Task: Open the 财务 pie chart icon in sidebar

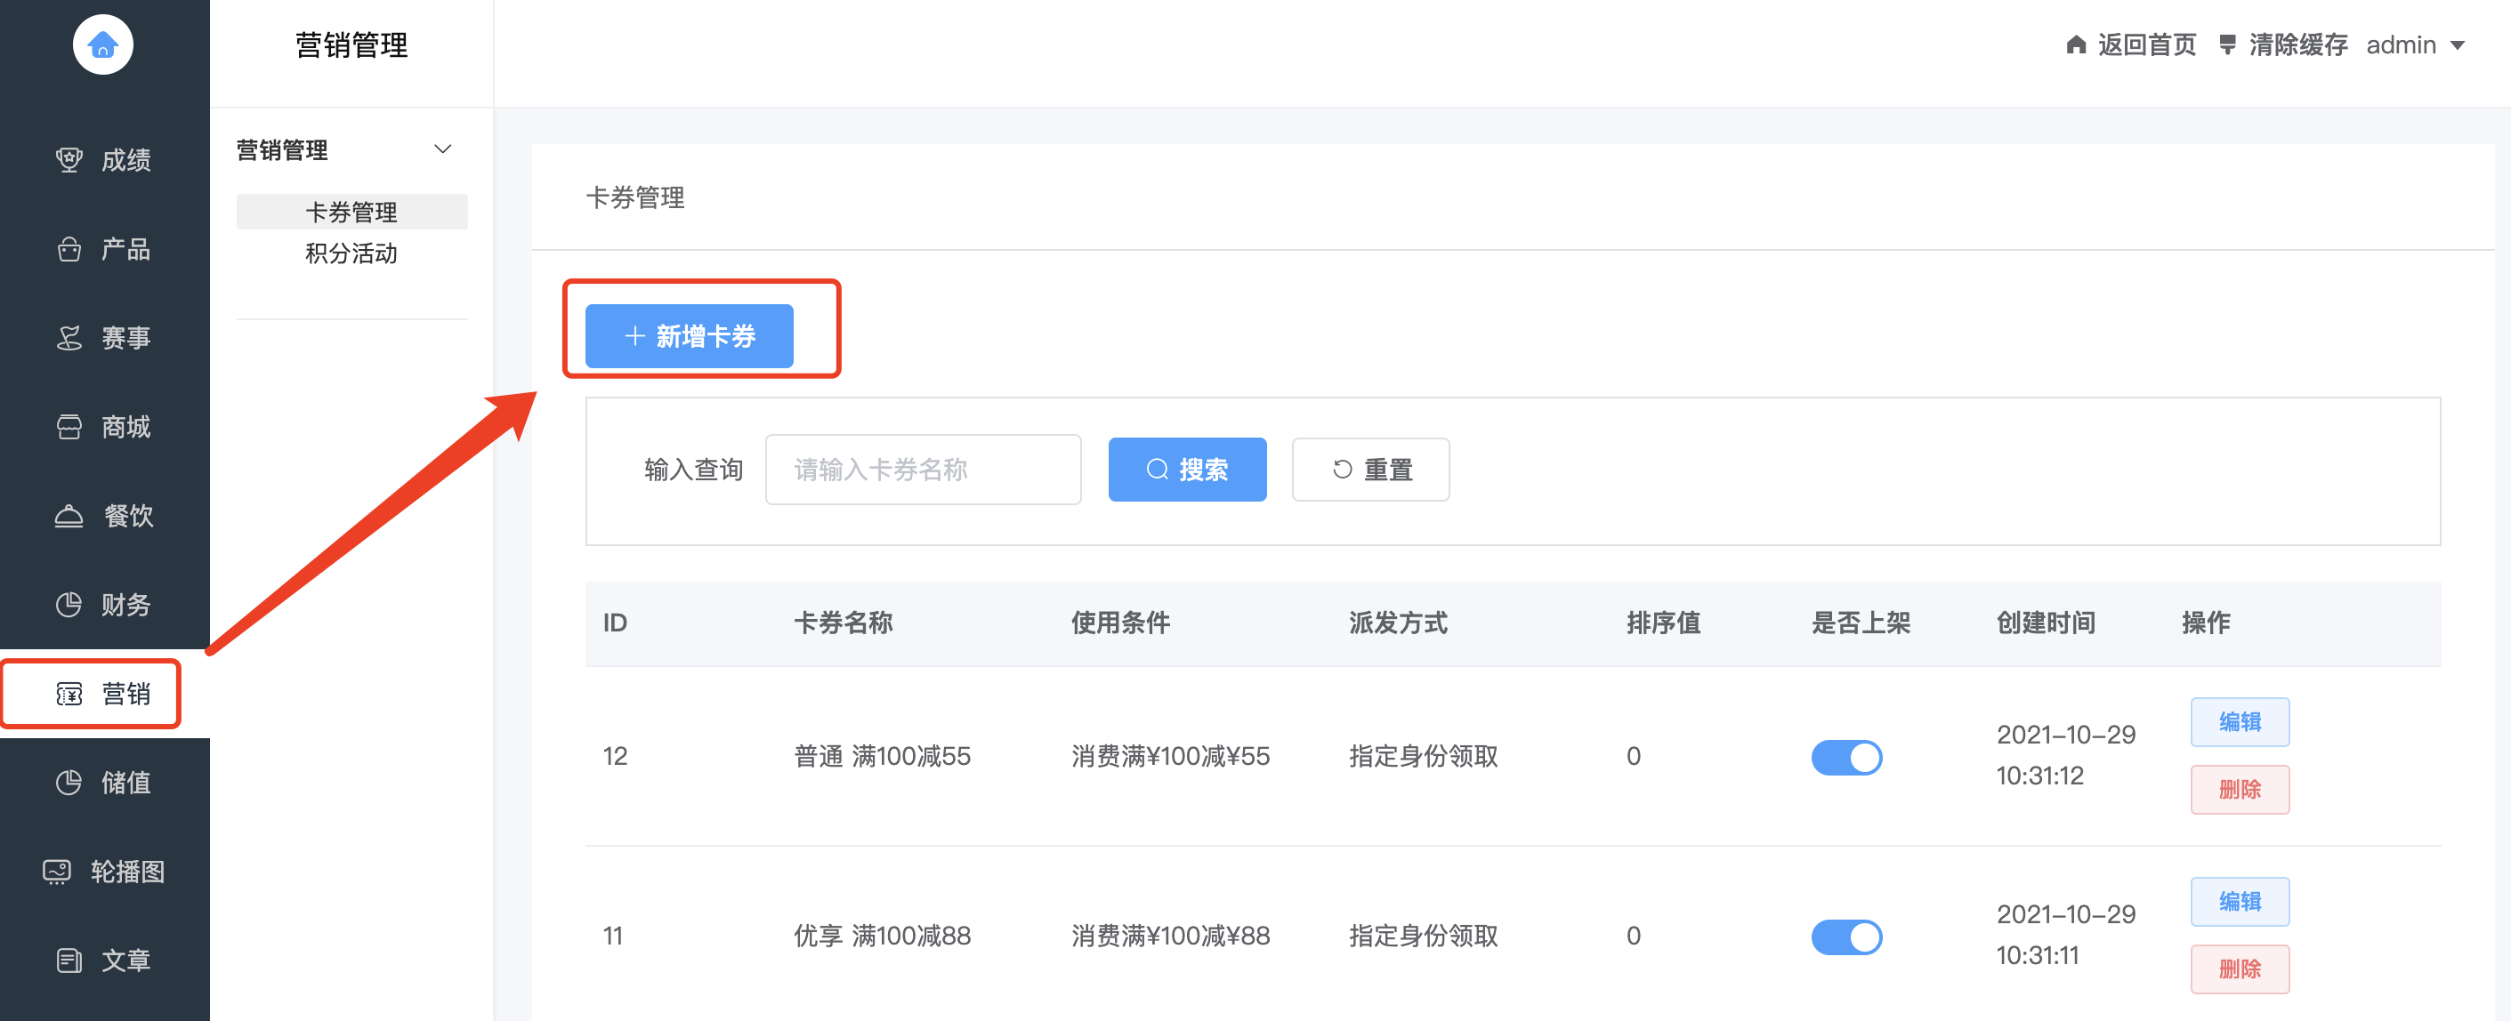Action: 69,605
